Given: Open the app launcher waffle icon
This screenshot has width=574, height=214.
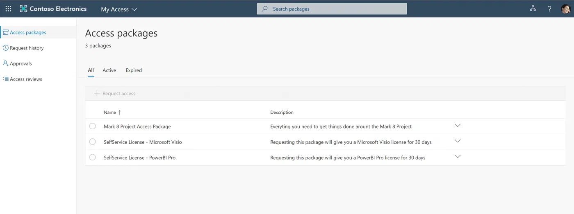Looking at the screenshot, I should point(8,9).
